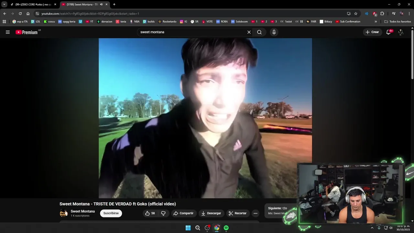Open the 'coscu' bookmark

(49, 22)
